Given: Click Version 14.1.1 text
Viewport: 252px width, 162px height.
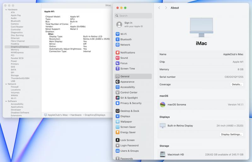Looking at the screenshot, I should 236,104.
